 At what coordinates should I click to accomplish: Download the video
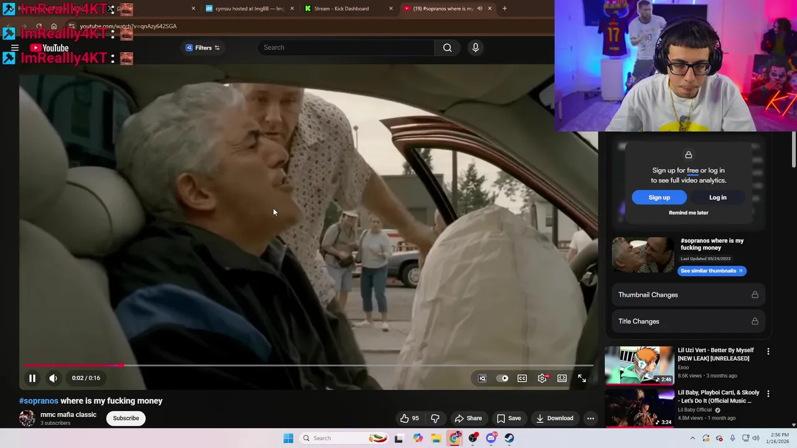tap(555, 418)
